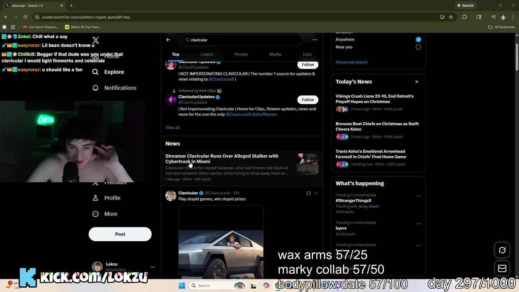
Task: Open the Grok floating button
Action: [502, 250]
